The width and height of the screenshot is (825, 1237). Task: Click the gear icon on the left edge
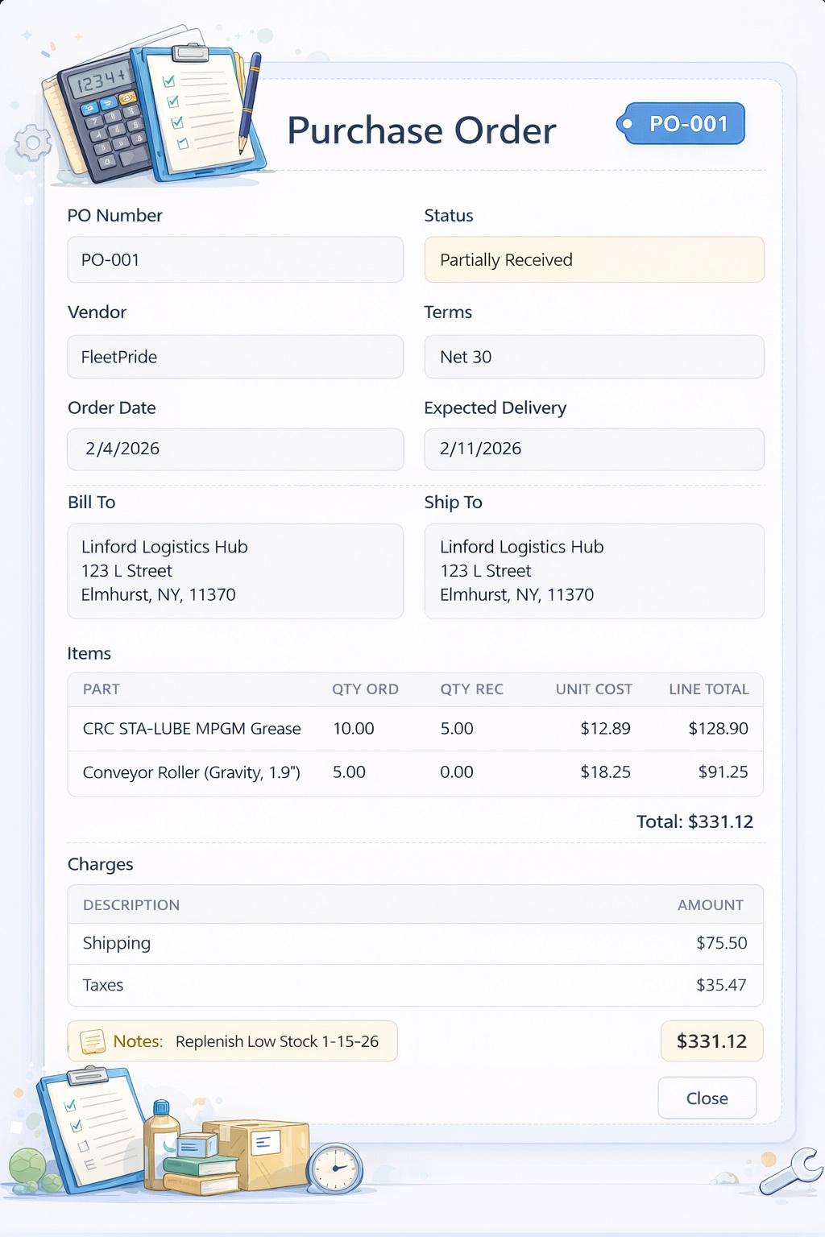click(x=32, y=141)
